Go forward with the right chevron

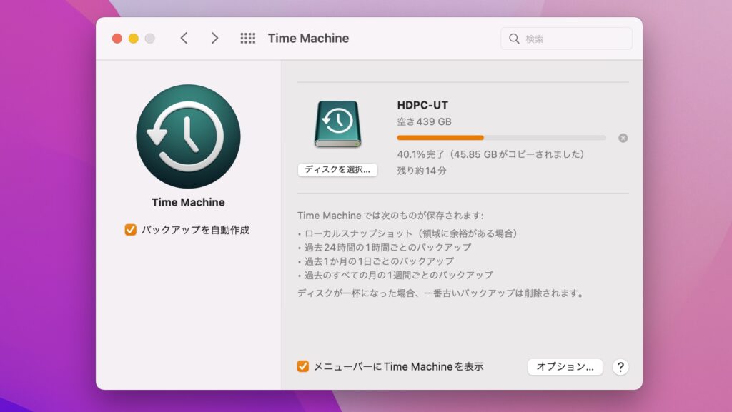pyautogui.click(x=214, y=39)
